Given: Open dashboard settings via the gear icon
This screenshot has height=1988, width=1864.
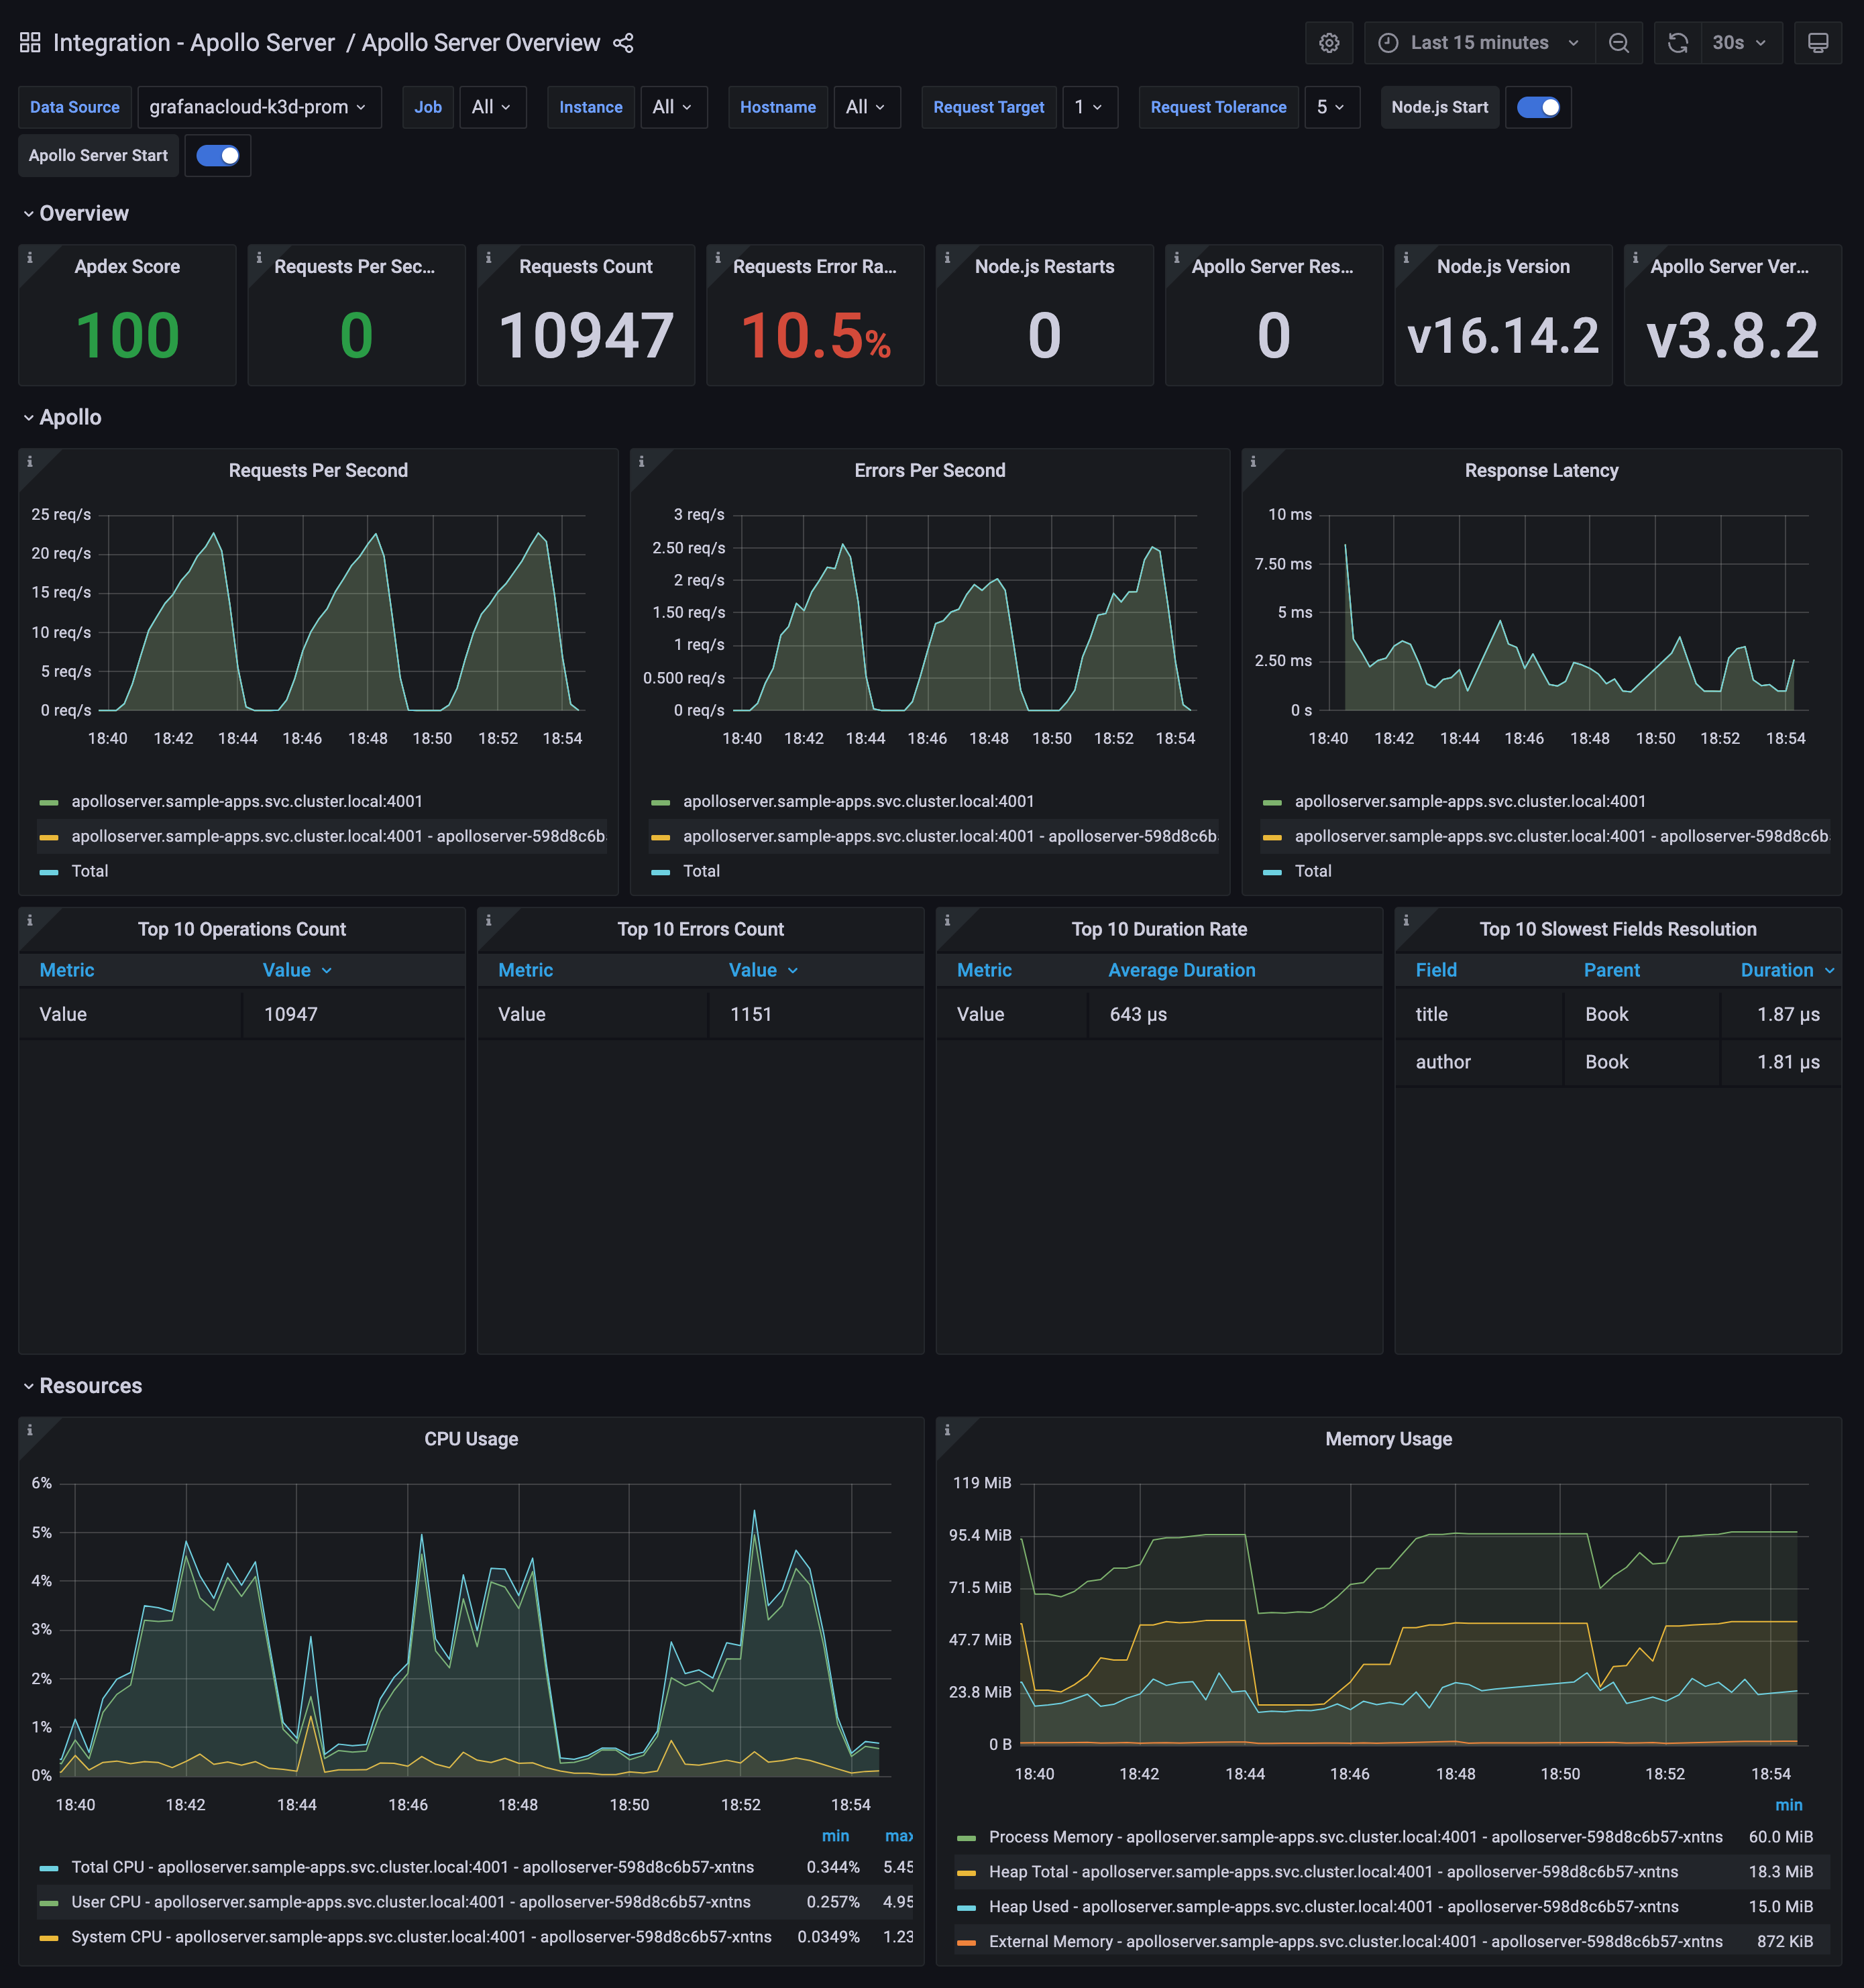Looking at the screenshot, I should tap(1328, 43).
